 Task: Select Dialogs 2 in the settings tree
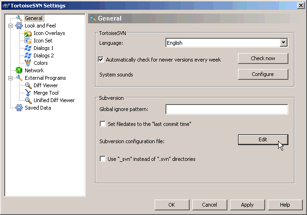(x=44, y=55)
